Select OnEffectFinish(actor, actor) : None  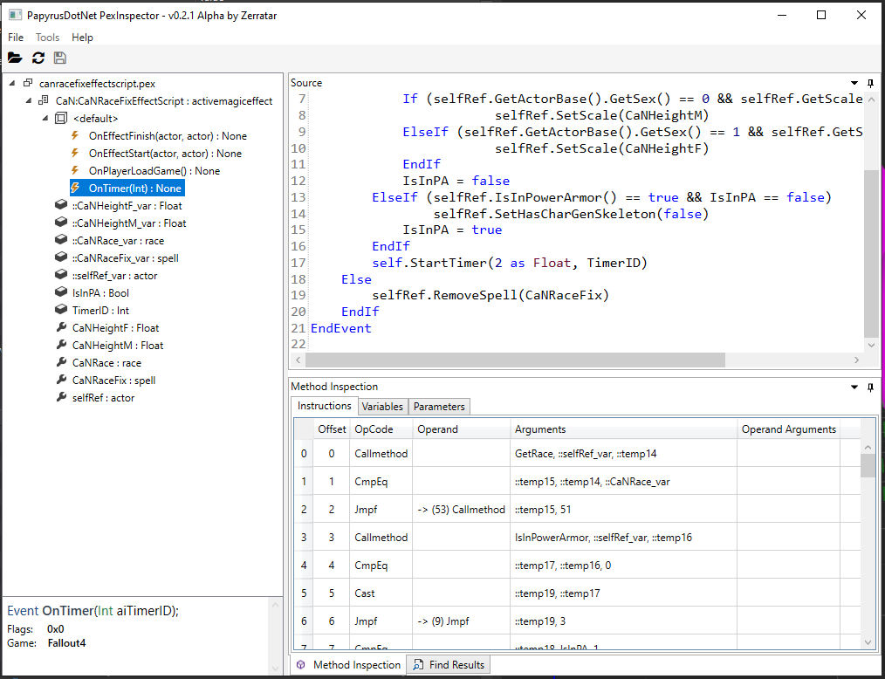pos(168,136)
